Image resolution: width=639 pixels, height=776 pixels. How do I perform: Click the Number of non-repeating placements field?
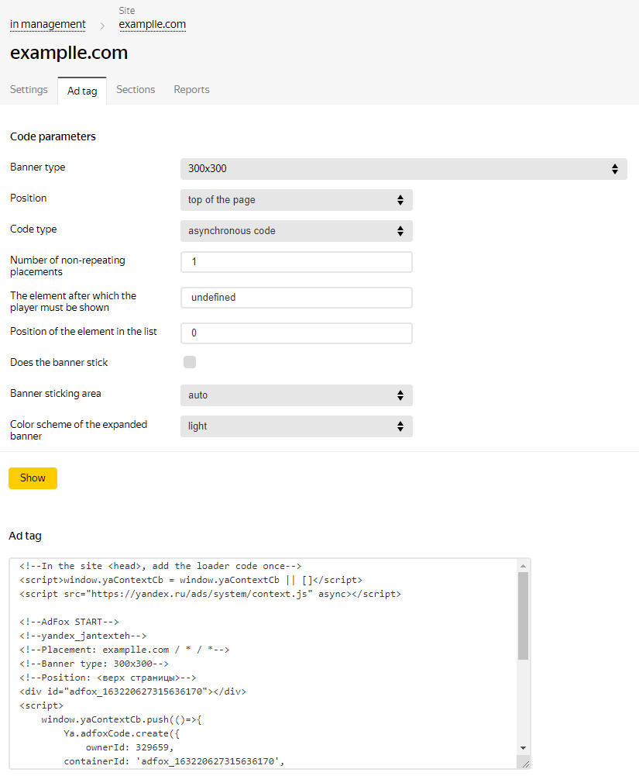[x=296, y=262]
